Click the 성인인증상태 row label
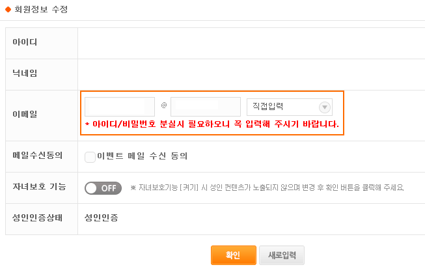The height and width of the screenshot is (280, 425). click(37, 217)
